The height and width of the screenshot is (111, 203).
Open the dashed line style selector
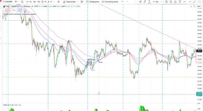point(162,2)
